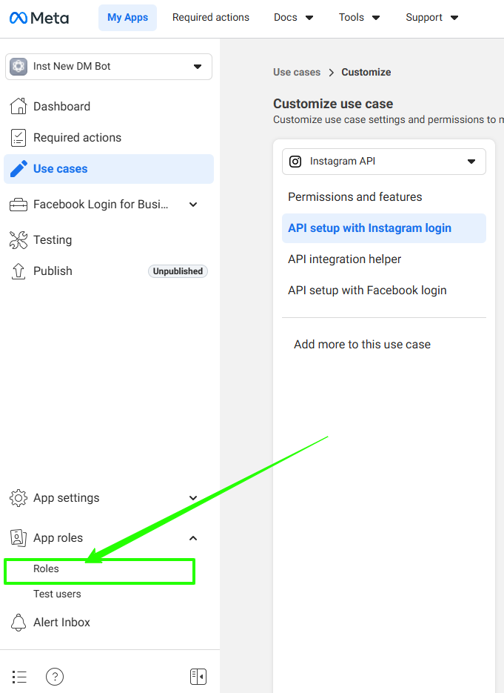Expand the Instagram API dropdown
Viewport: 504px width, 693px height.
tap(383, 162)
